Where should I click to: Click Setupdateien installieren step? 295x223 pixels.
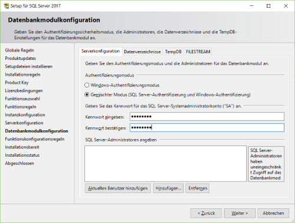click(29, 66)
